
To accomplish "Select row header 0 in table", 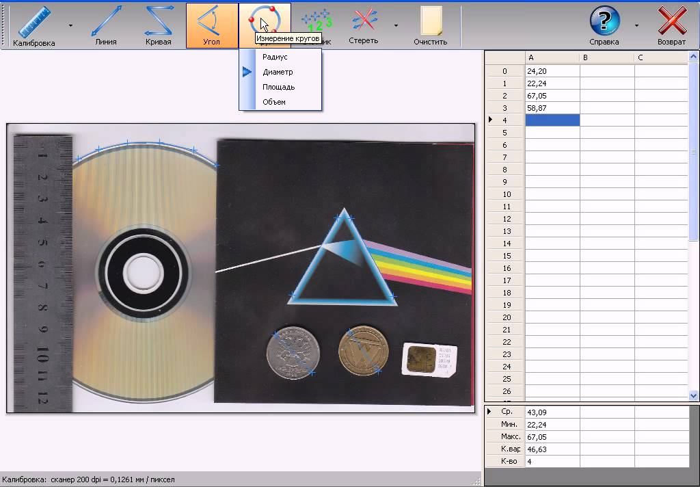I will coord(506,71).
